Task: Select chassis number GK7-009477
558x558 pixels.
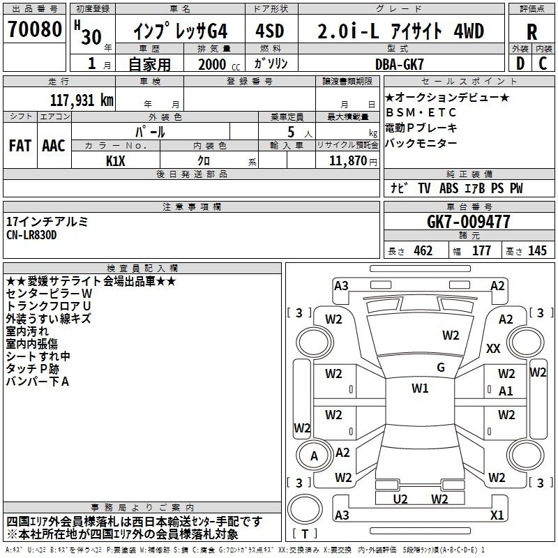Action: (x=468, y=221)
